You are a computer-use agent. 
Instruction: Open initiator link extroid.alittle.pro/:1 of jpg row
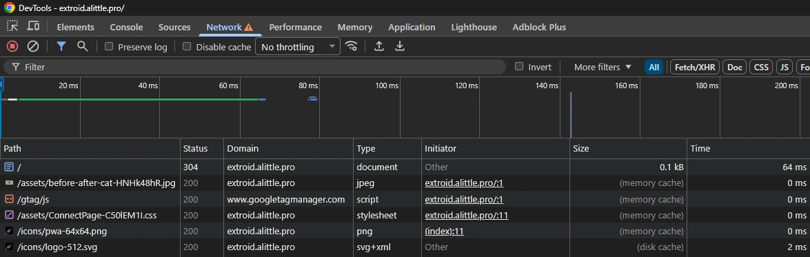click(464, 183)
